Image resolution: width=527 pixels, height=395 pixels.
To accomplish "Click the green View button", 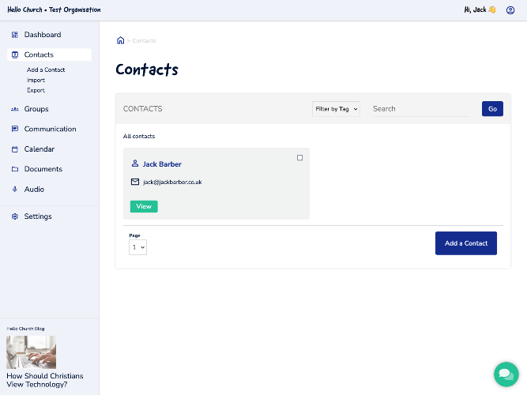I will 144,206.
